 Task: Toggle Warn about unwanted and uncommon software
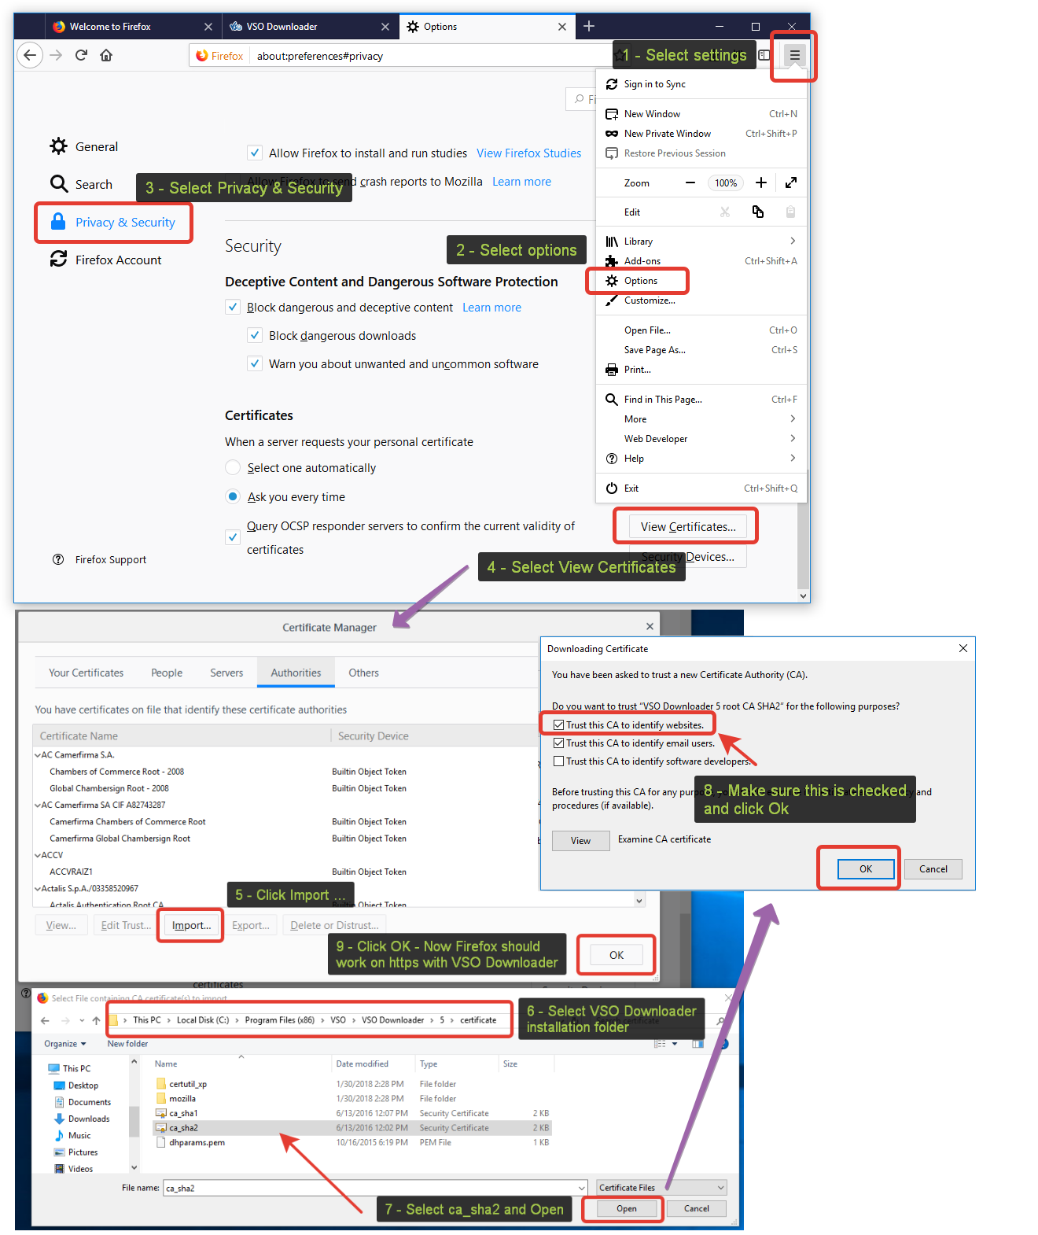(x=255, y=363)
